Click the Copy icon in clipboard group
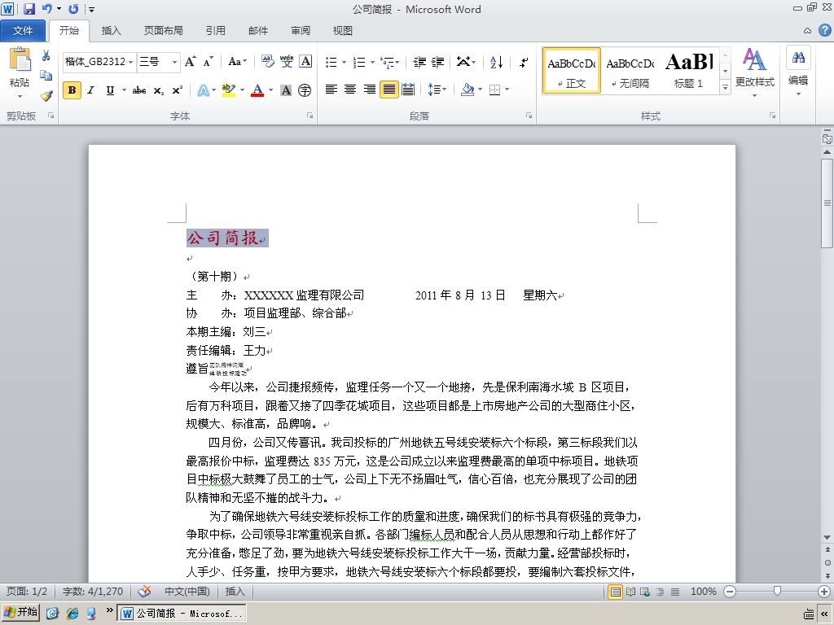This screenshot has height=625, width=834. pyautogui.click(x=46, y=76)
